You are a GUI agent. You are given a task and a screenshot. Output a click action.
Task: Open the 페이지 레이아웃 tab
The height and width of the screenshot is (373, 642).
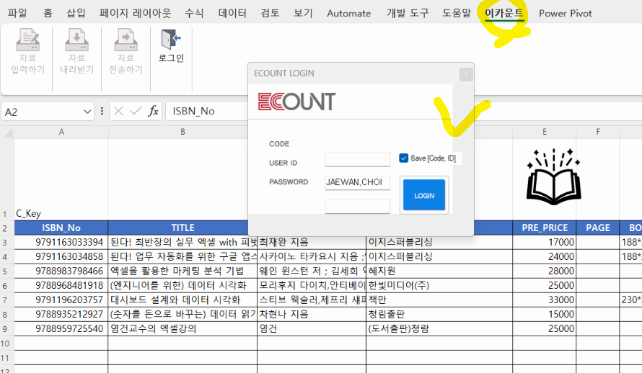(135, 13)
